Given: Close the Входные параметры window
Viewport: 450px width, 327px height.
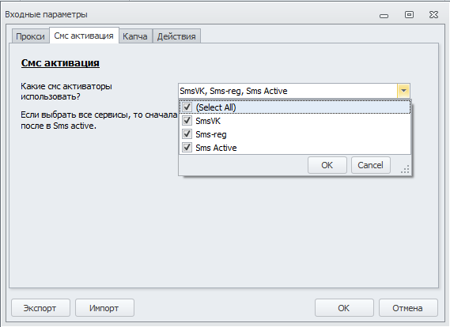Looking at the screenshot, I should point(433,15).
